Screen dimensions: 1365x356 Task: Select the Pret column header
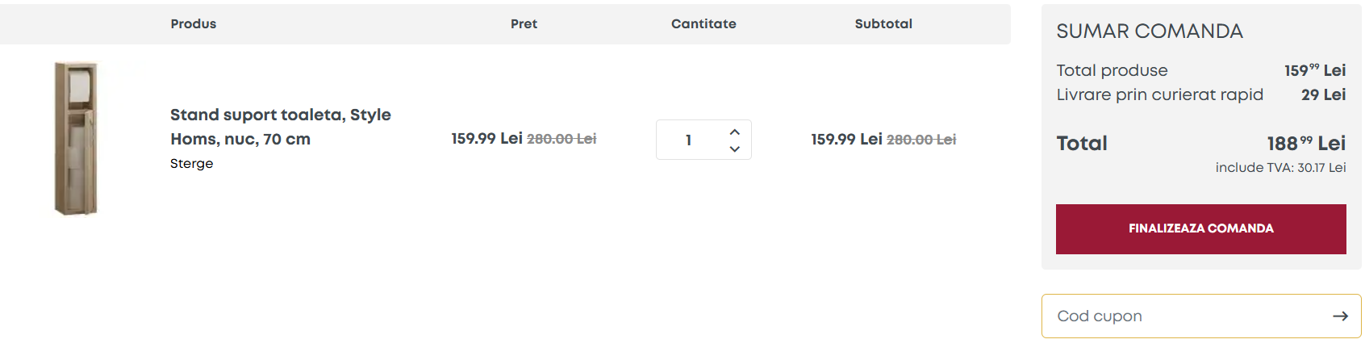524,24
